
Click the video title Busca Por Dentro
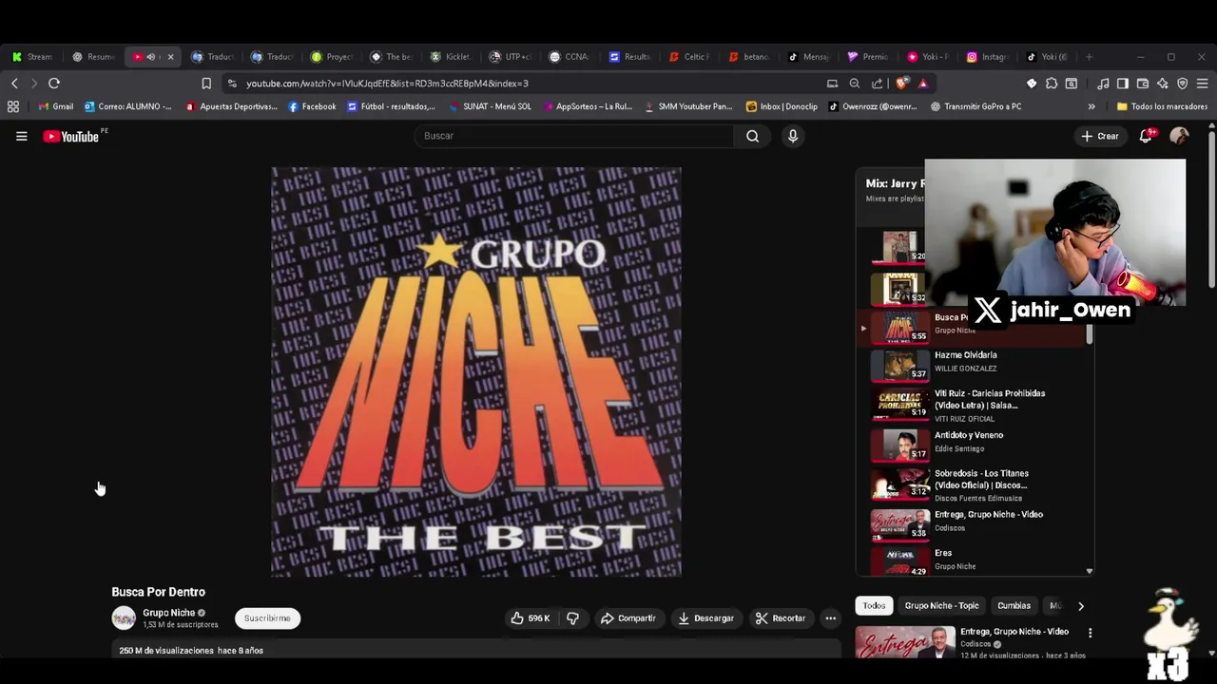click(158, 592)
